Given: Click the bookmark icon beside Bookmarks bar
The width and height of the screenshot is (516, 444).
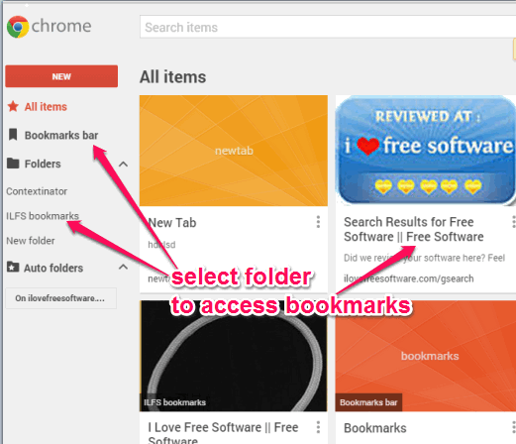Looking at the screenshot, I should coord(13,135).
